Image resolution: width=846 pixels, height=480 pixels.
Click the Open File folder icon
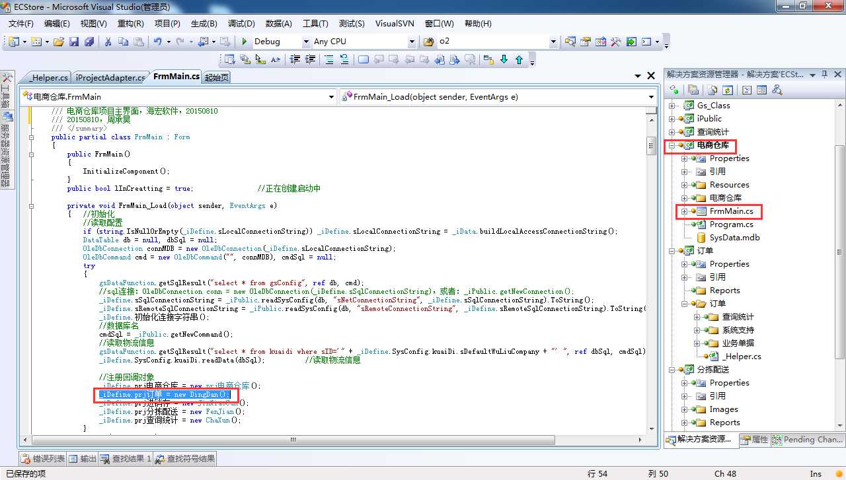tap(59, 42)
